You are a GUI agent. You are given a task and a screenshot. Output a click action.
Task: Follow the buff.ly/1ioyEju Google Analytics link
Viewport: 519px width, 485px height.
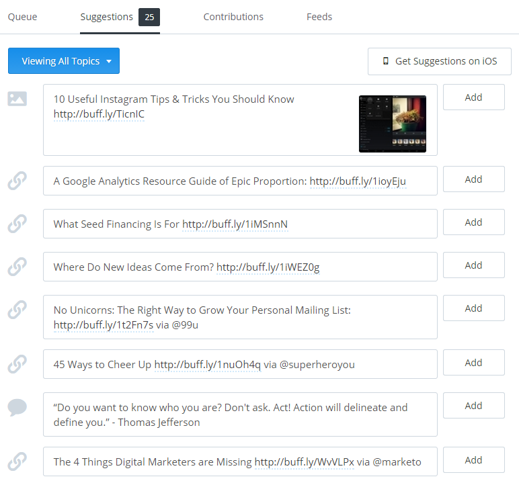[358, 181]
